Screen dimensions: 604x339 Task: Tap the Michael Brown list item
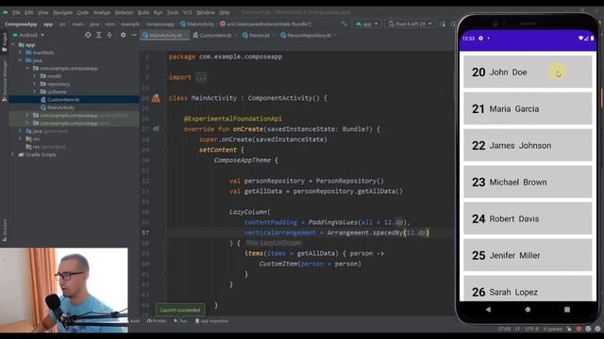[x=528, y=182]
